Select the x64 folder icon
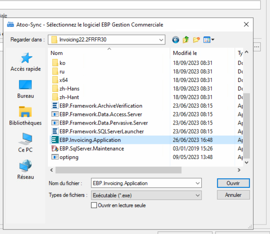Viewport: 270px width, 234px height. 55,80
